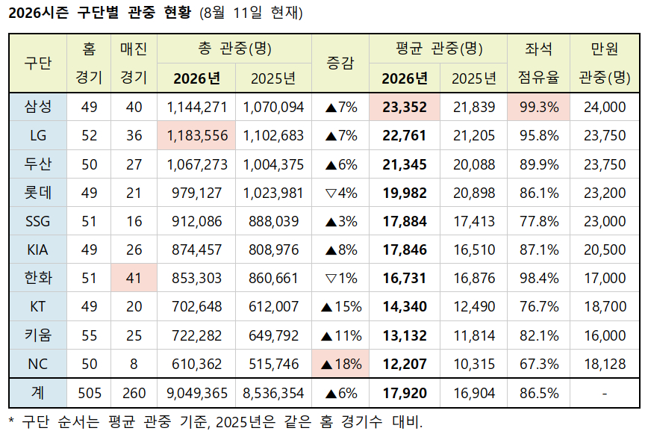Screen dimensions: 648x434
Task: Click the capacity cell '18,128'
Action: [605, 364]
